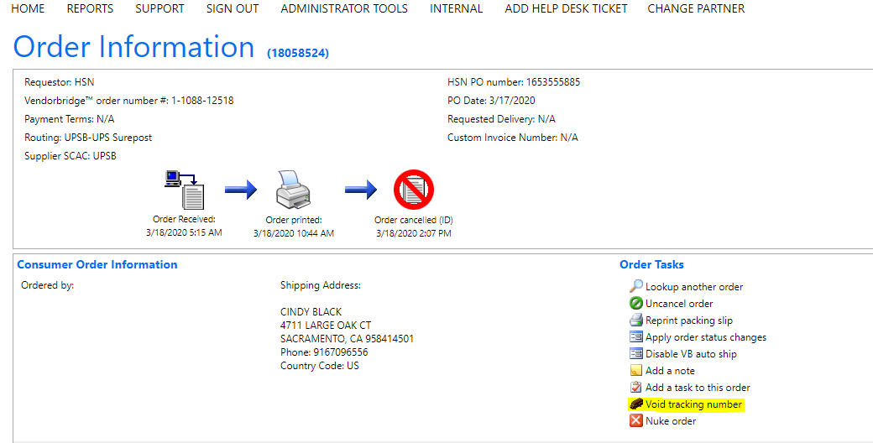This screenshot has width=873, height=443.
Task: Click the Payment Terms: N/A text
Action: pyautogui.click(x=69, y=119)
